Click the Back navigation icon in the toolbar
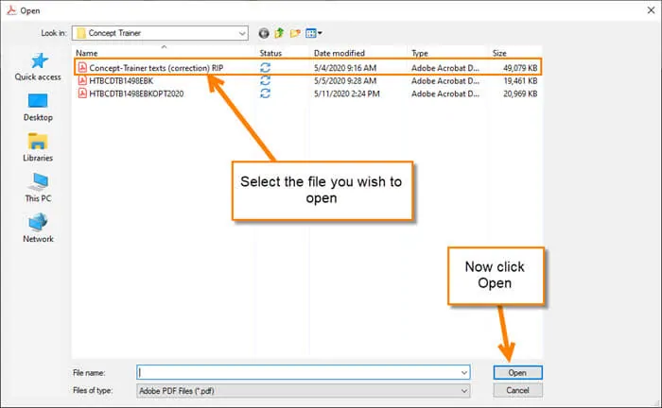The height and width of the screenshot is (408, 662). (264, 33)
